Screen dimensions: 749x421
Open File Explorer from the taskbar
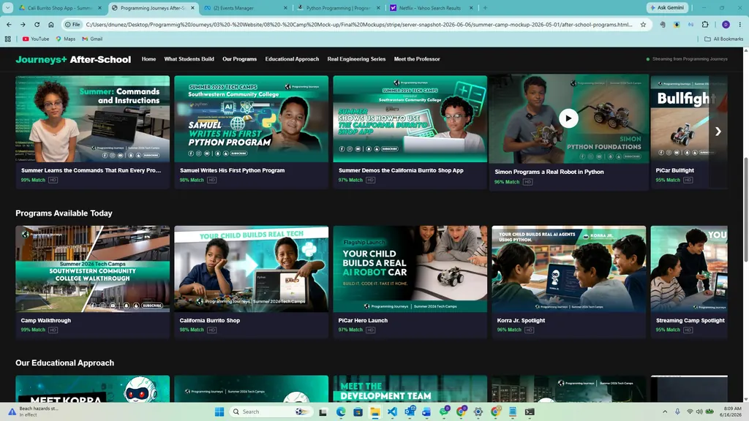375,411
